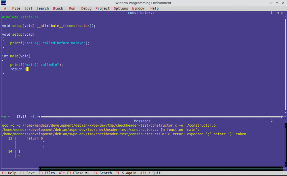Click editor horizontal scrollbar right arrow
The width and height of the screenshot is (287, 176).
[x=282, y=116]
